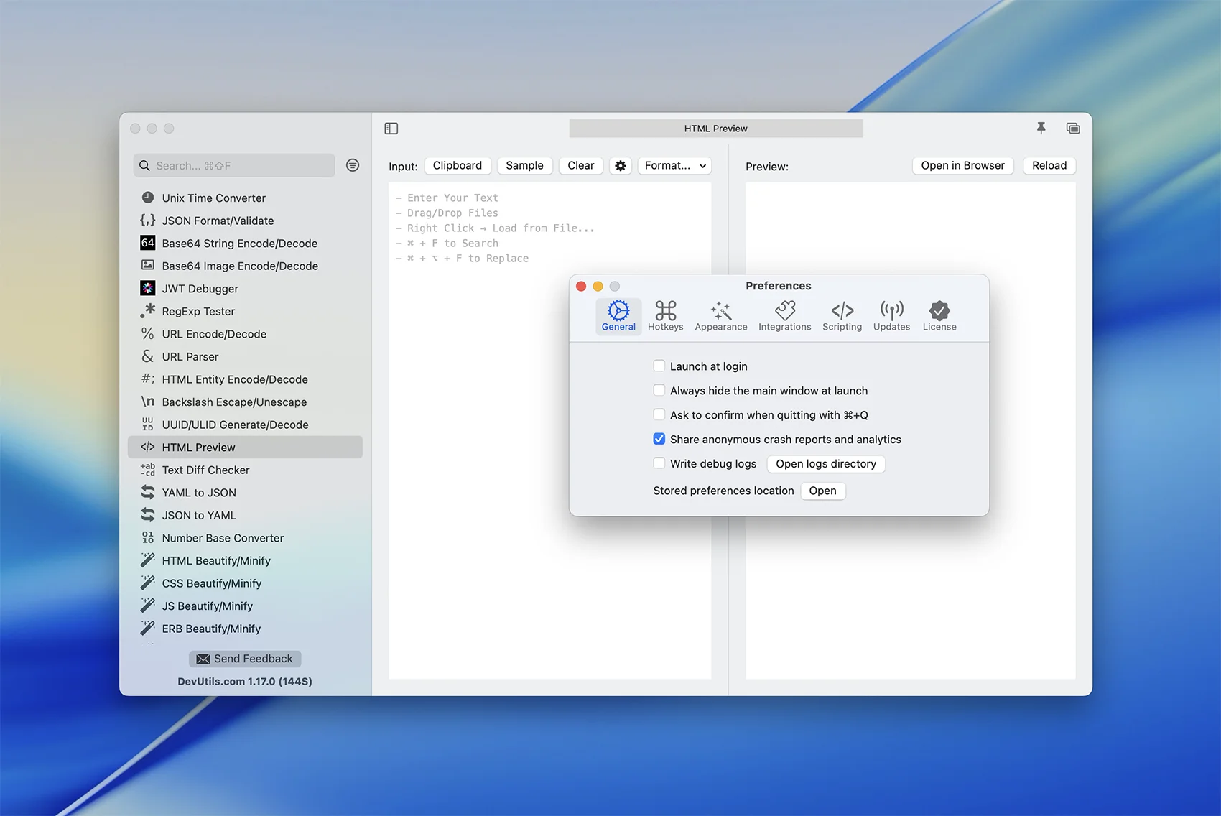Enable Write debug logs checkbox
This screenshot has height=816, width=1221.
[659, 464]
